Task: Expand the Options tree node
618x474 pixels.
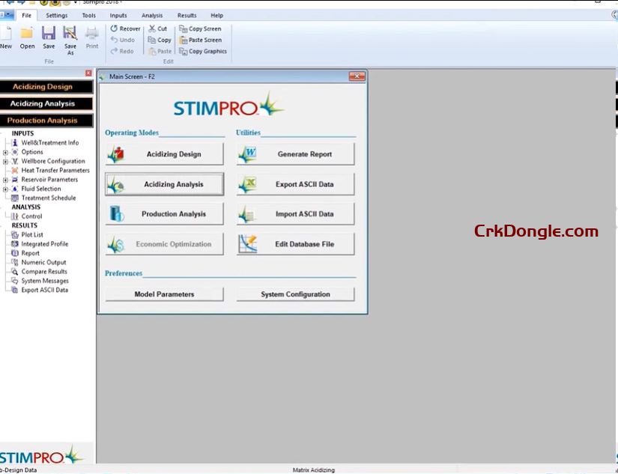Action: 5,152
